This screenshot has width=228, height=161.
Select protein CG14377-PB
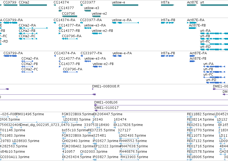click(60, 67)
